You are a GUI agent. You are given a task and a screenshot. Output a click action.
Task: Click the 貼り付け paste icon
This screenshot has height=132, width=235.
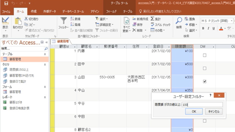coord(18,21)
